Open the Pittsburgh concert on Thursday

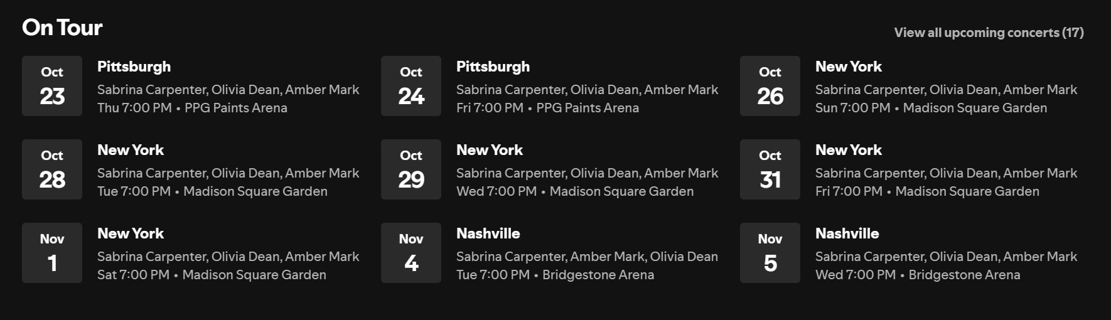tap(134, 67)
